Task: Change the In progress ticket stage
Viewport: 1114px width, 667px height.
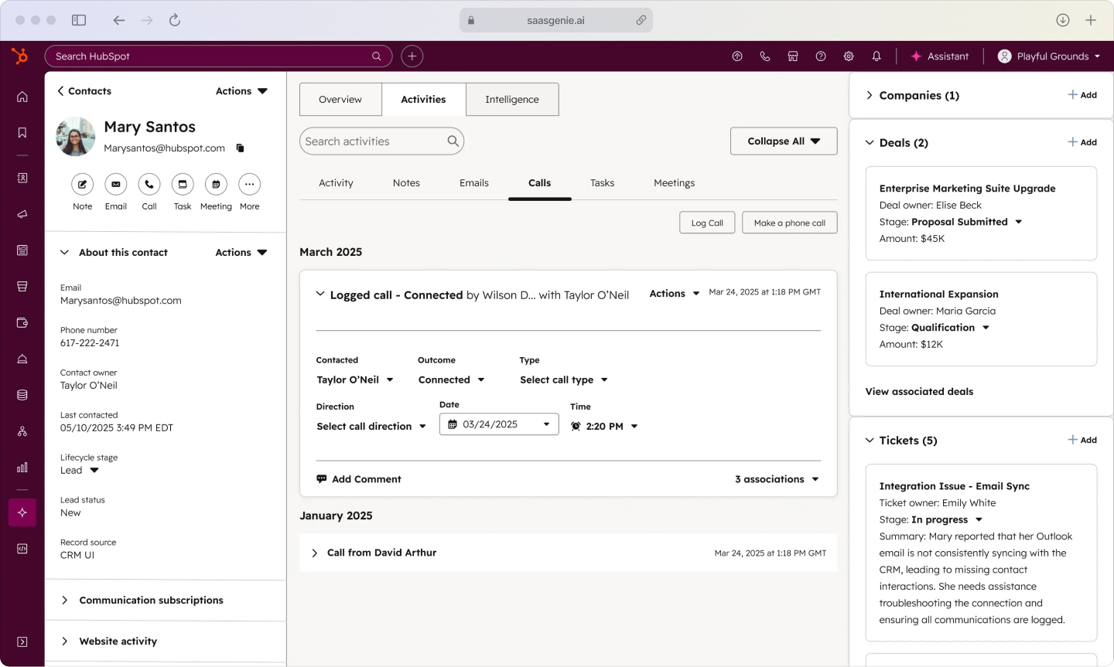Action: (947, 519)
